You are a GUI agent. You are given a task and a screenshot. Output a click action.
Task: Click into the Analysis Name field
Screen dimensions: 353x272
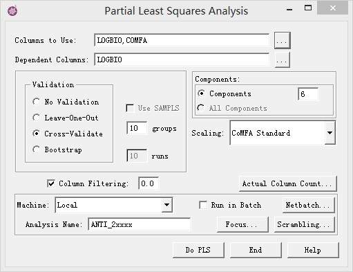[x=139, y=224]
